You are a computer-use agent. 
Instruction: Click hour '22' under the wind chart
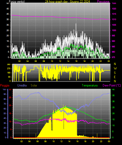[101, 61]
